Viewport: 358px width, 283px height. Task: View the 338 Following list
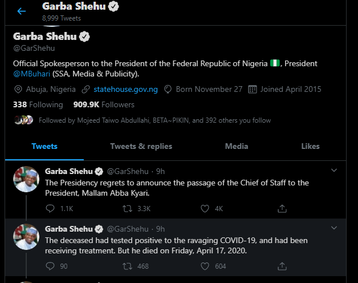[x=38, y=104]
